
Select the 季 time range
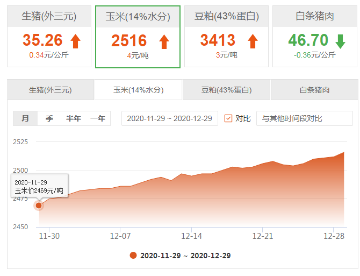tap(49, 118)
